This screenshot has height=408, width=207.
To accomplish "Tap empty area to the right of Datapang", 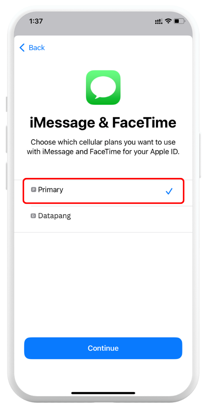I will (x=130, y=219).
